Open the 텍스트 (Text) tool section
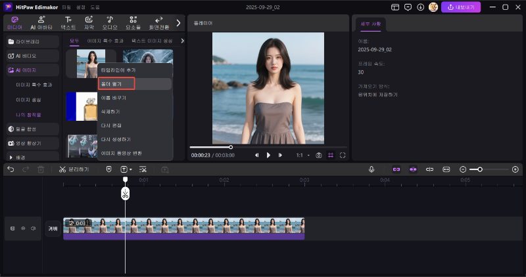The width and height of the screenshot is (526, 277). click(68, 23)
